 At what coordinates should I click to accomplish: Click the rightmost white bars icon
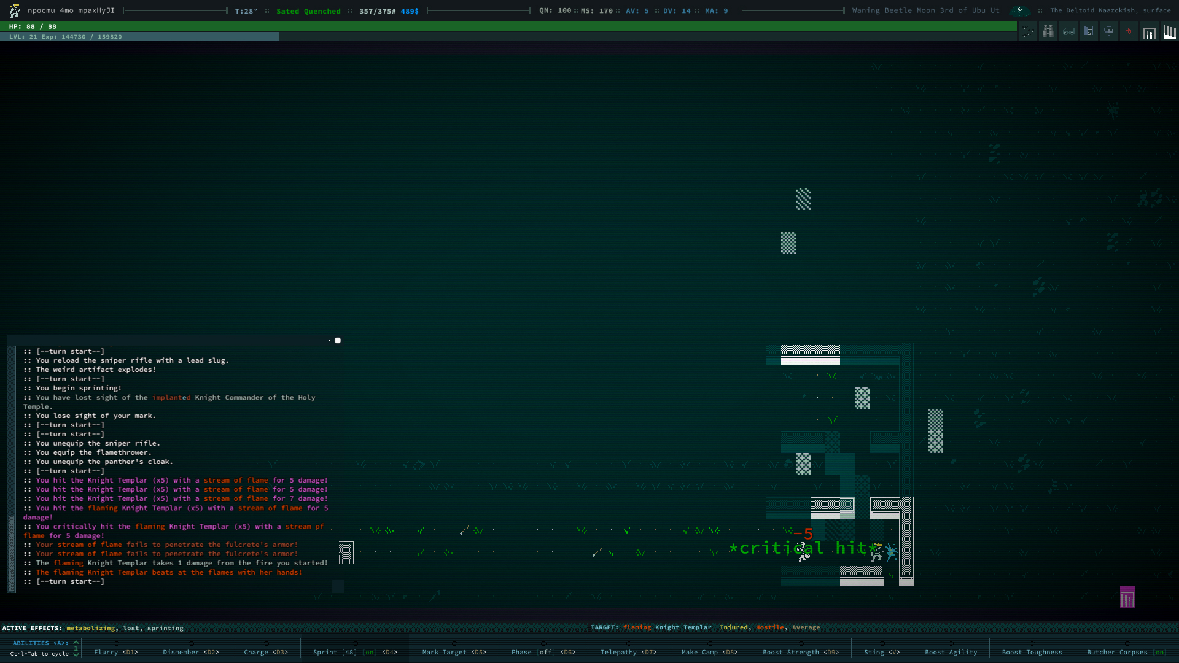click(1169, 31)
